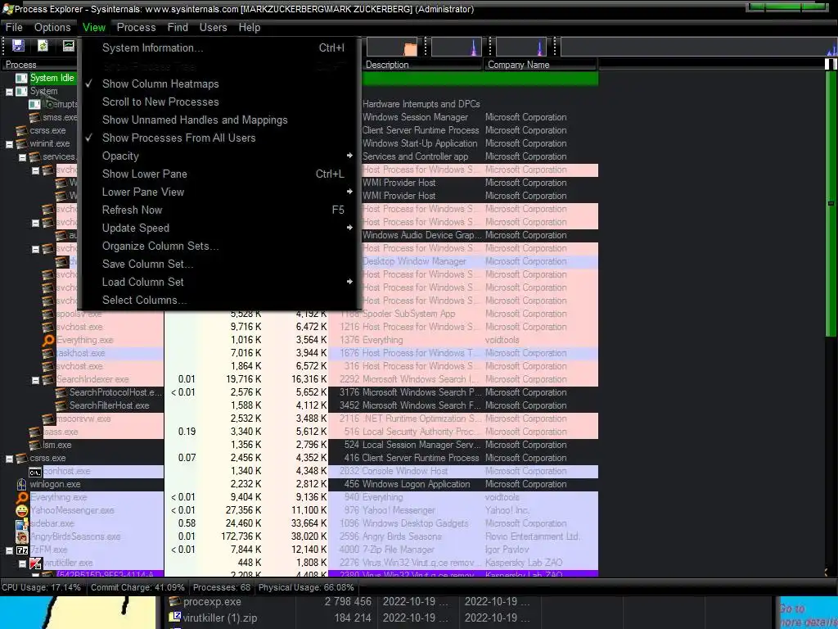Expand the Load Column Set submenu

[x=218, y=282]
